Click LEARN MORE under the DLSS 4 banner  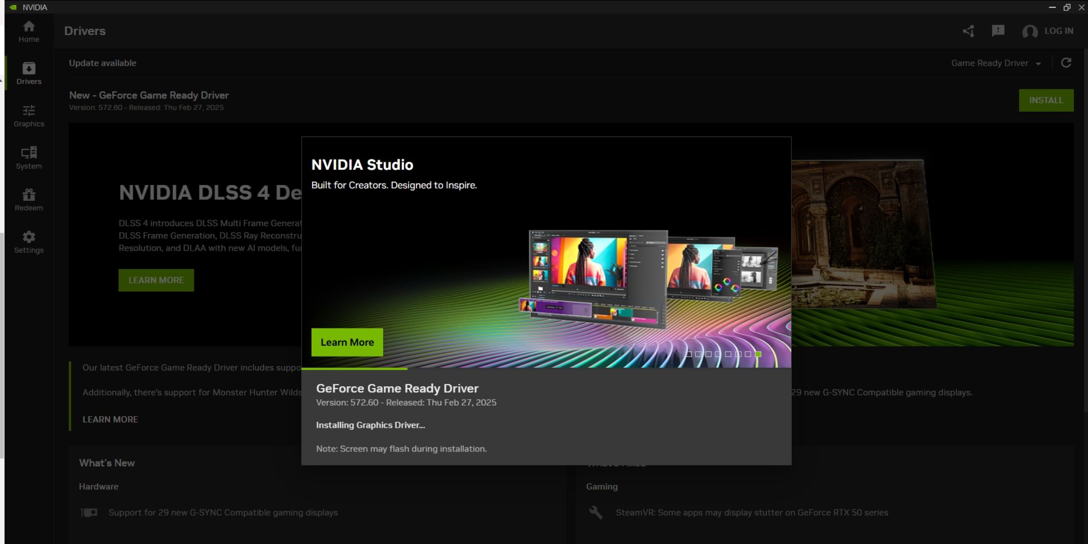pyautogui.click(x=156, y=280)
